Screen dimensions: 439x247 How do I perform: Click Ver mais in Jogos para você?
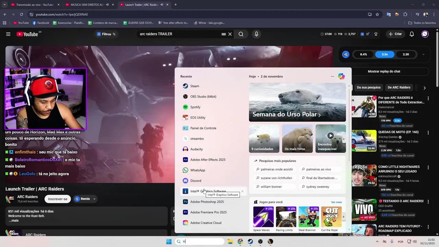point(336,202)
